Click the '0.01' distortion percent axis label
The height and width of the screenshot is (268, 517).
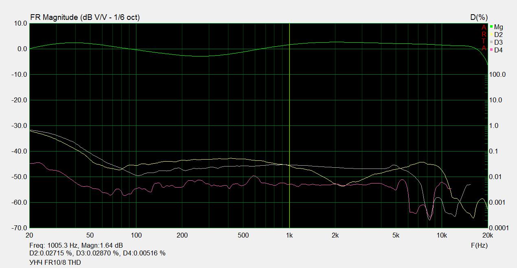495,177
